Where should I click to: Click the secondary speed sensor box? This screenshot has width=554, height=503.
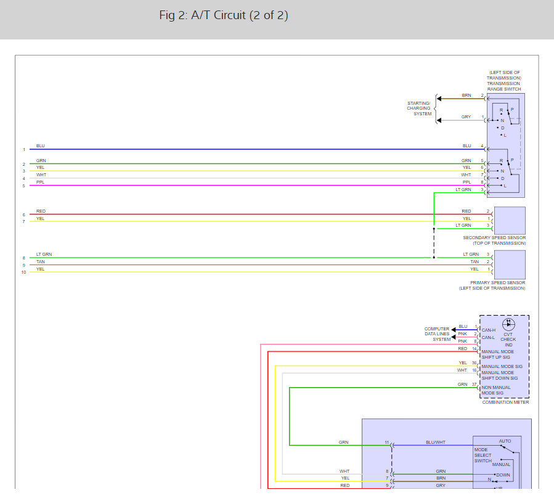(x=510, y=220)
